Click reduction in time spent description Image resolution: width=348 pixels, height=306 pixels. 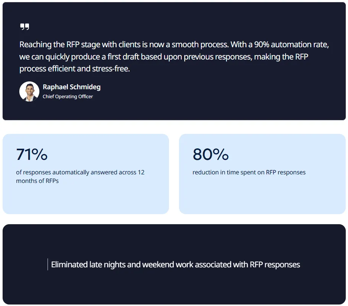coord(249,172)
